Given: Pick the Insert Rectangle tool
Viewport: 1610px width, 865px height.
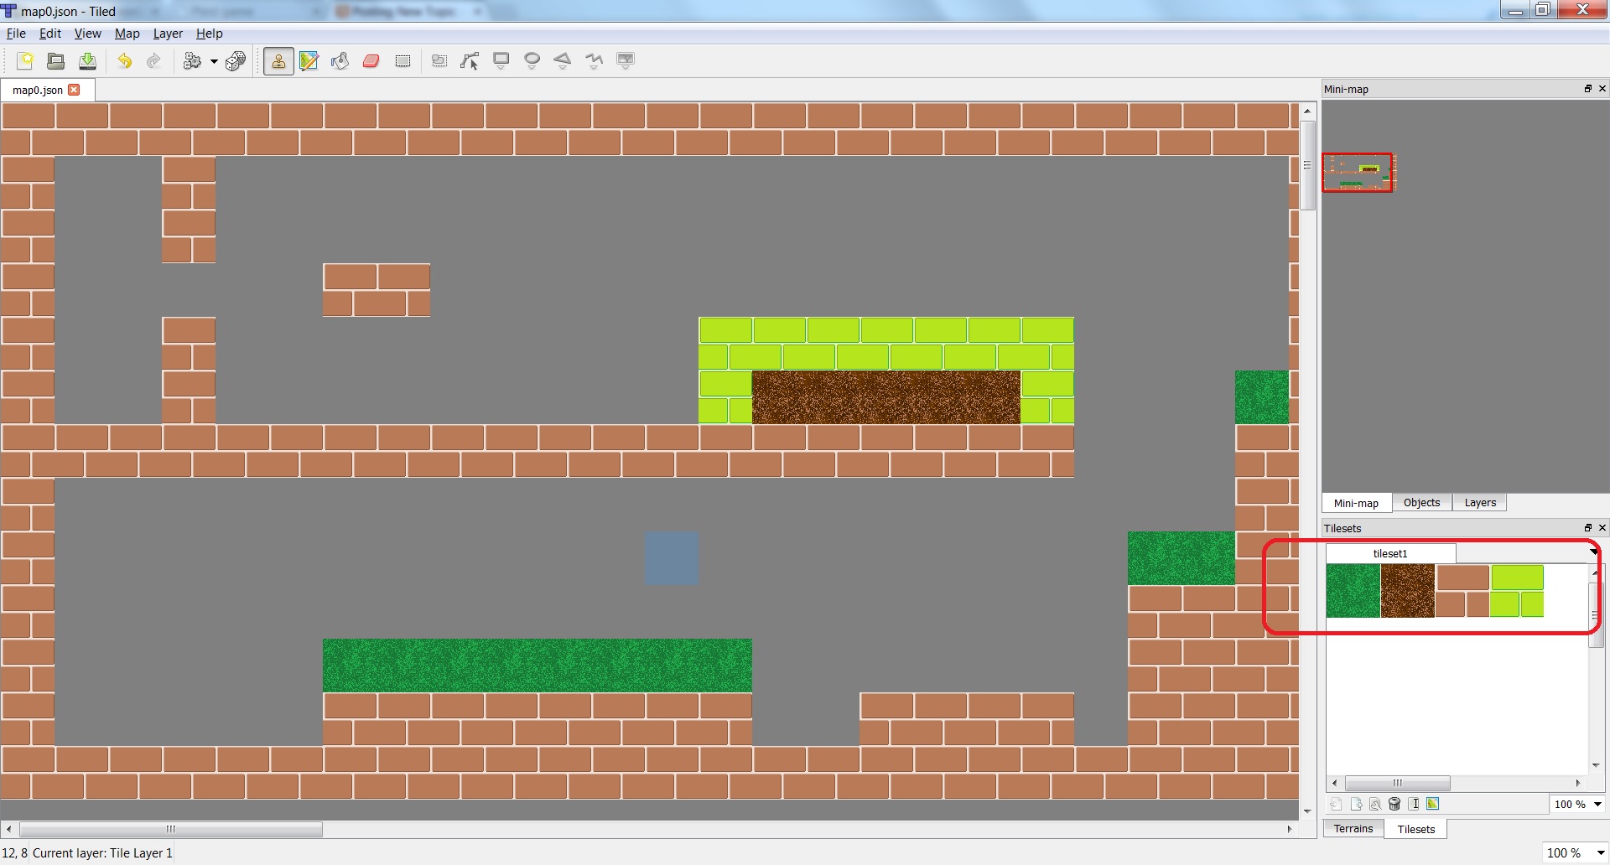Looking at the screenshot, I should pos(501,61).
